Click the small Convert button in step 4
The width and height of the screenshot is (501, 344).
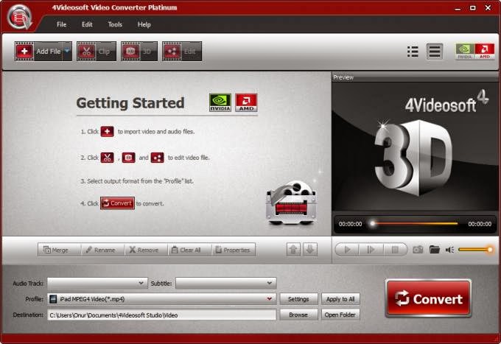point(118,203)
